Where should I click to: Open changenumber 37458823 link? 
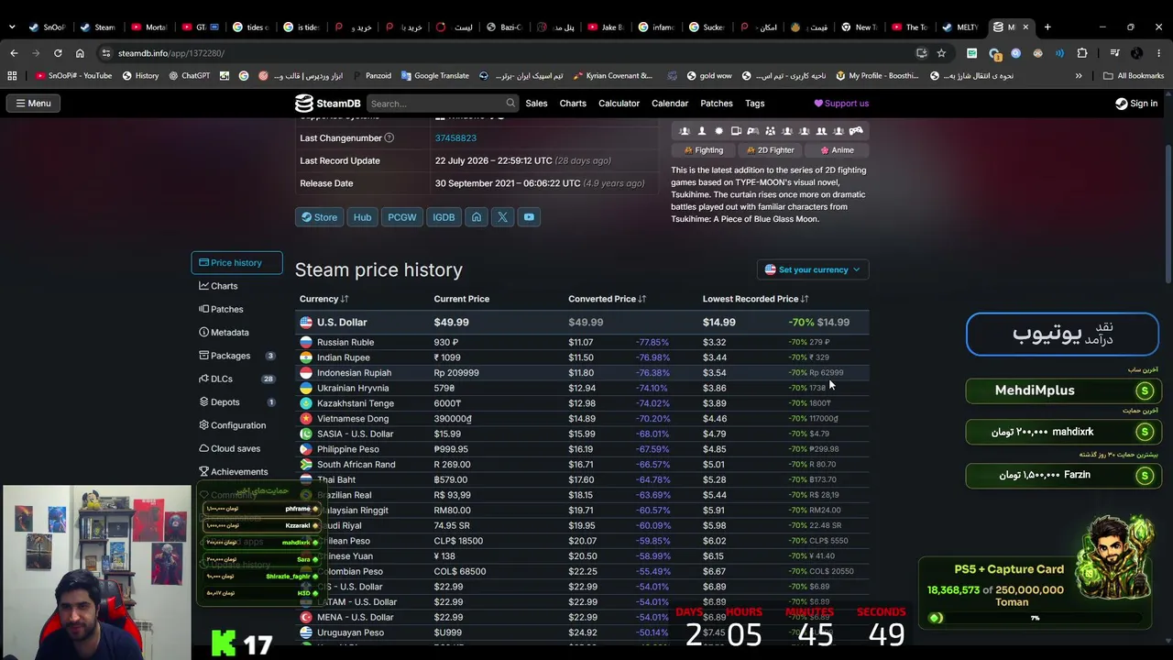click(455, 137)
